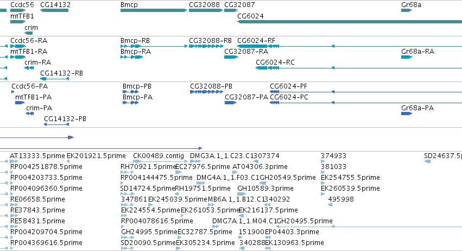This screenshot has height=251, width=462.
Task: Select the CG6024 gene label
Action: [250, 16]
